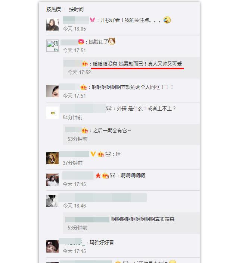Open blurred username of 之后一期会有它 reply
The height and width of the screenshot is (263, 239).
[73, 130]
